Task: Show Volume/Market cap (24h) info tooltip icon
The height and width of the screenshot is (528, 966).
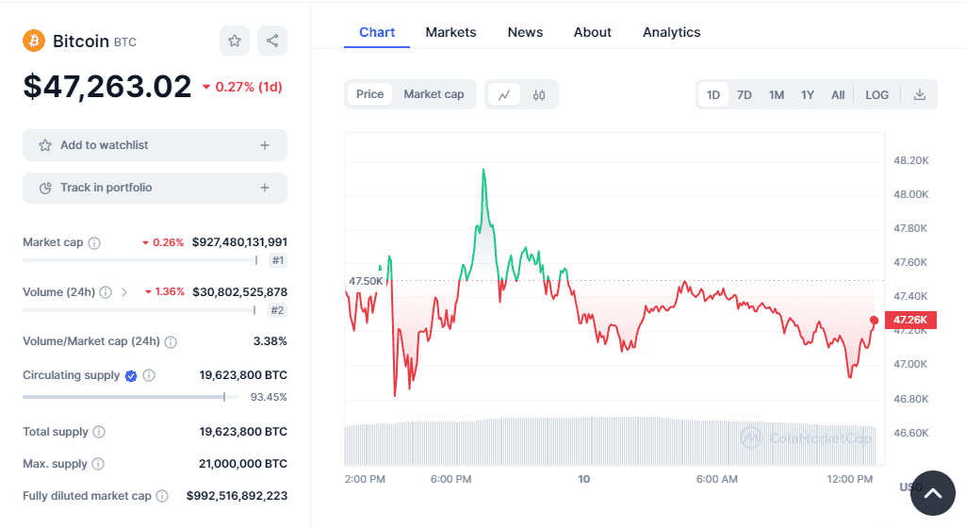Action: 171,341
